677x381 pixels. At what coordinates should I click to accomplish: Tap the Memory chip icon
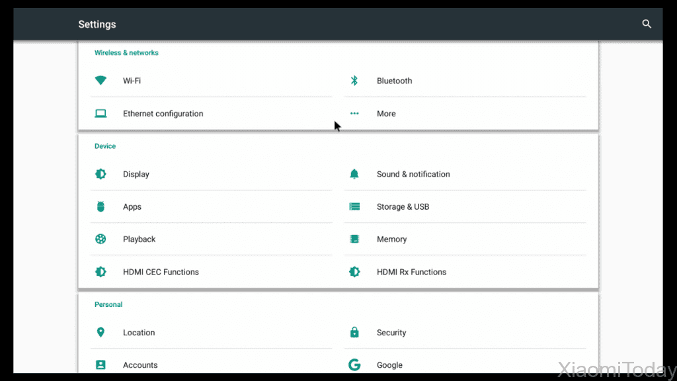point(354,239)
